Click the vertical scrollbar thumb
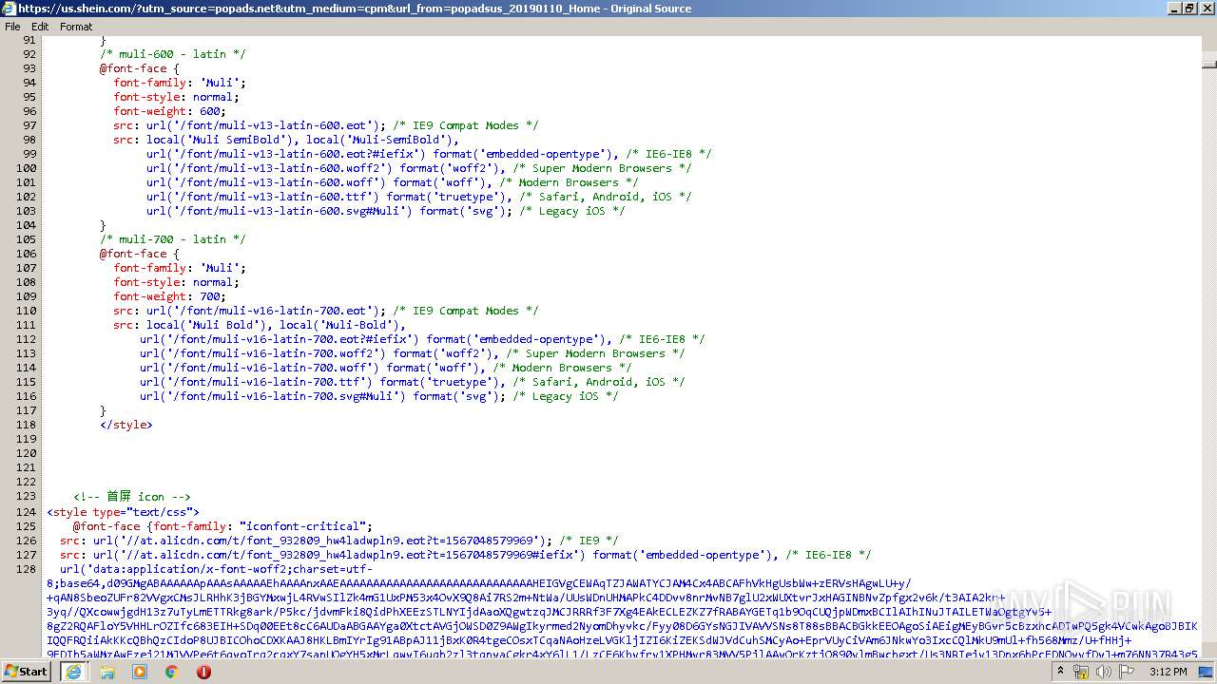 1208,64
